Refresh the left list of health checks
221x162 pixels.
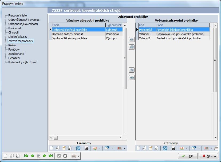pyautogui.click(x=78, y=148)
